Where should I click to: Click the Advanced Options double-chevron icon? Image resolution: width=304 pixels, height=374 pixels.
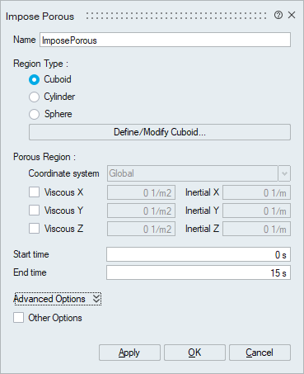(96, 299)
